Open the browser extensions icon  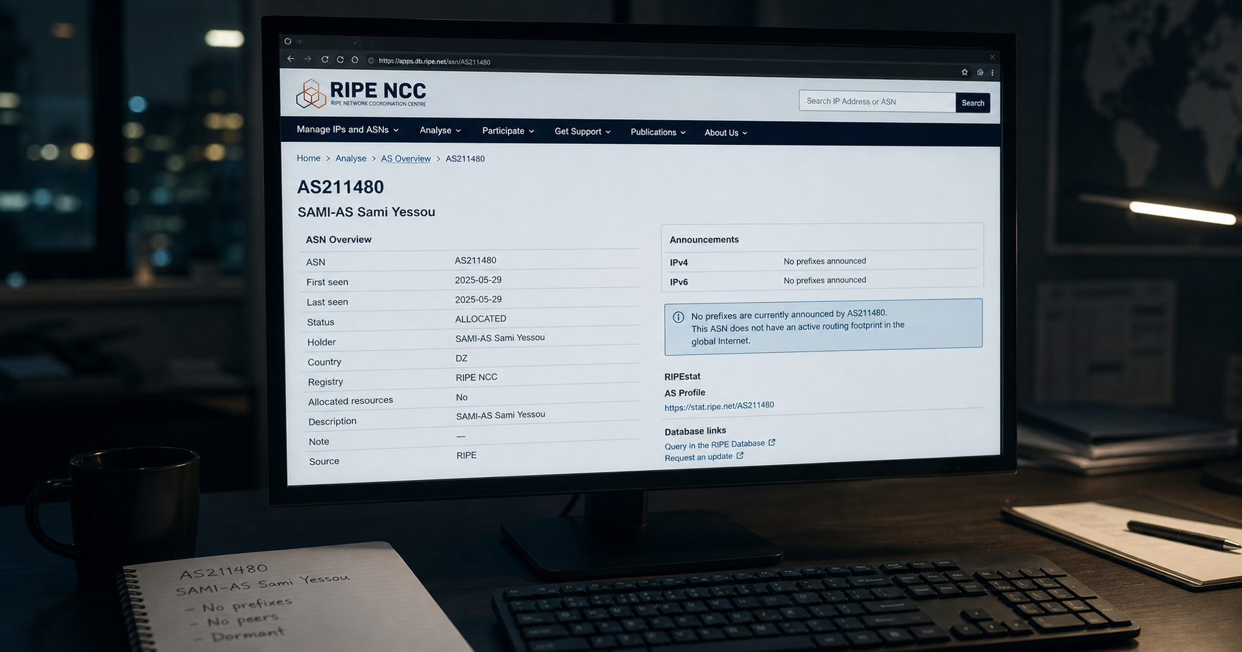pyautogui.click(x=980, y=72)
